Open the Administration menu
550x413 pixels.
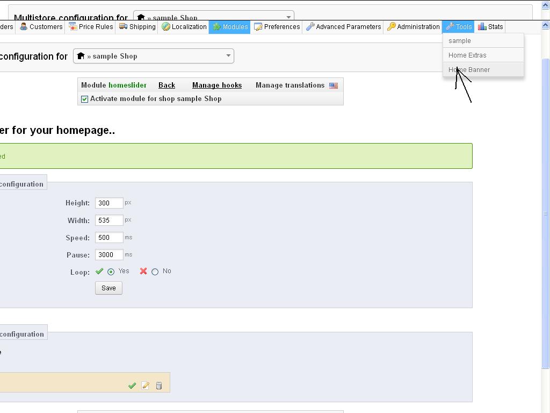tap(413, 27)
